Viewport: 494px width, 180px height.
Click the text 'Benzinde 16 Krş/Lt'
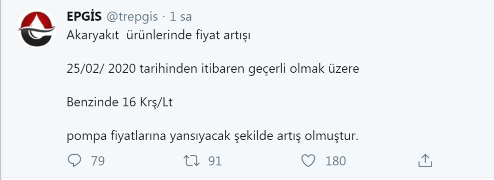coord(120,103)
